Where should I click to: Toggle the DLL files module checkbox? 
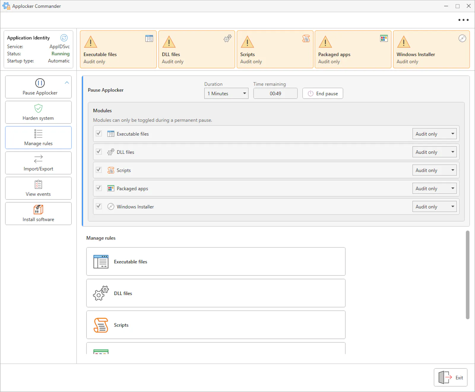[99, 152]
